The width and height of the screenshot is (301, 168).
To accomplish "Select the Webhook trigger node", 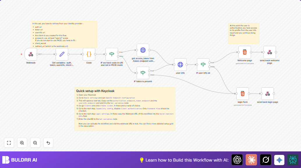I will [31, 54].
